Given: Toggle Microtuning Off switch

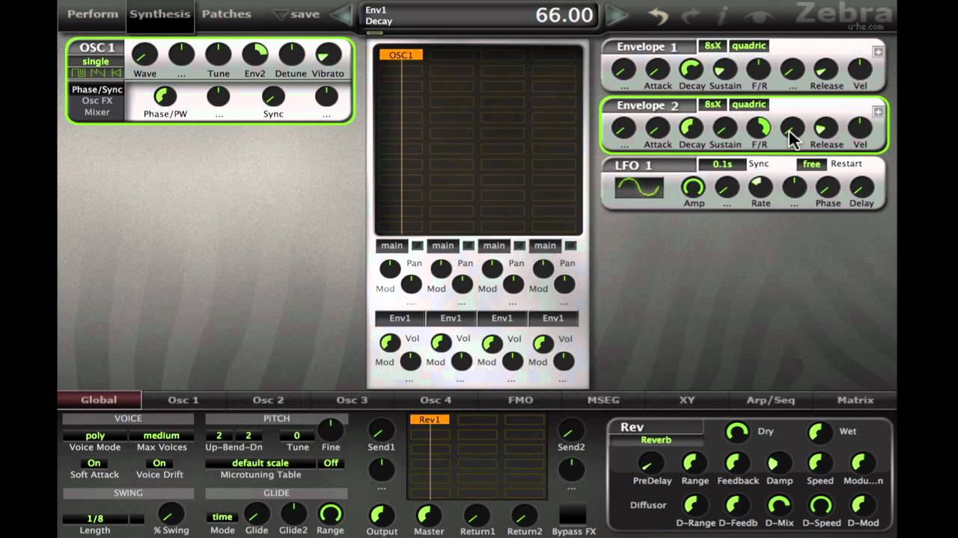Looking at the screenshot, I should tap(331, 463).
